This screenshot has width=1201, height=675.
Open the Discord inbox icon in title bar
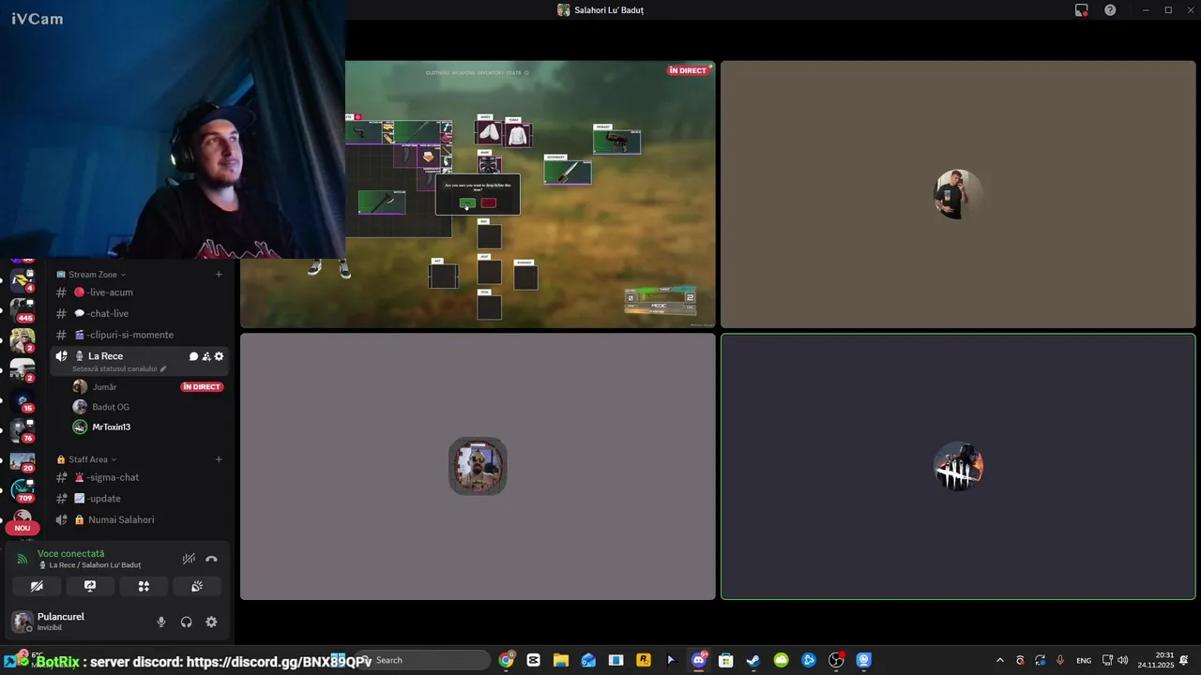(x=1082, y=10)
